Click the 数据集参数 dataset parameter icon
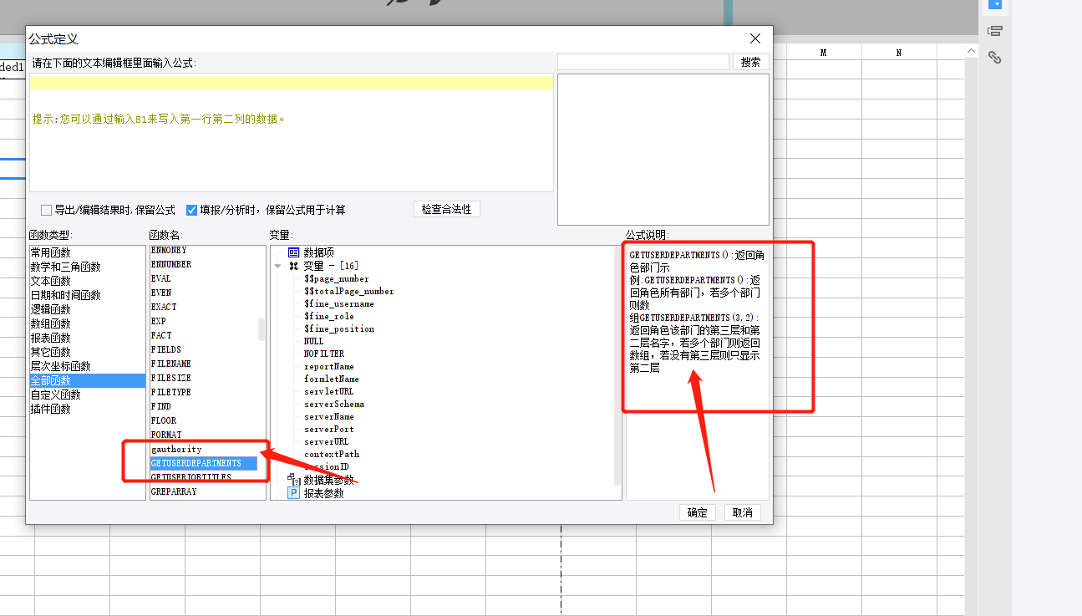The image size is (1082, 616). (x=293, y=480)
